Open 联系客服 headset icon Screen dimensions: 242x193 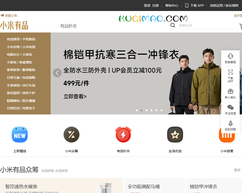[230, 56]
